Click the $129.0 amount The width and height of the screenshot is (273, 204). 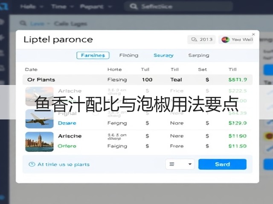coord(238,123)
